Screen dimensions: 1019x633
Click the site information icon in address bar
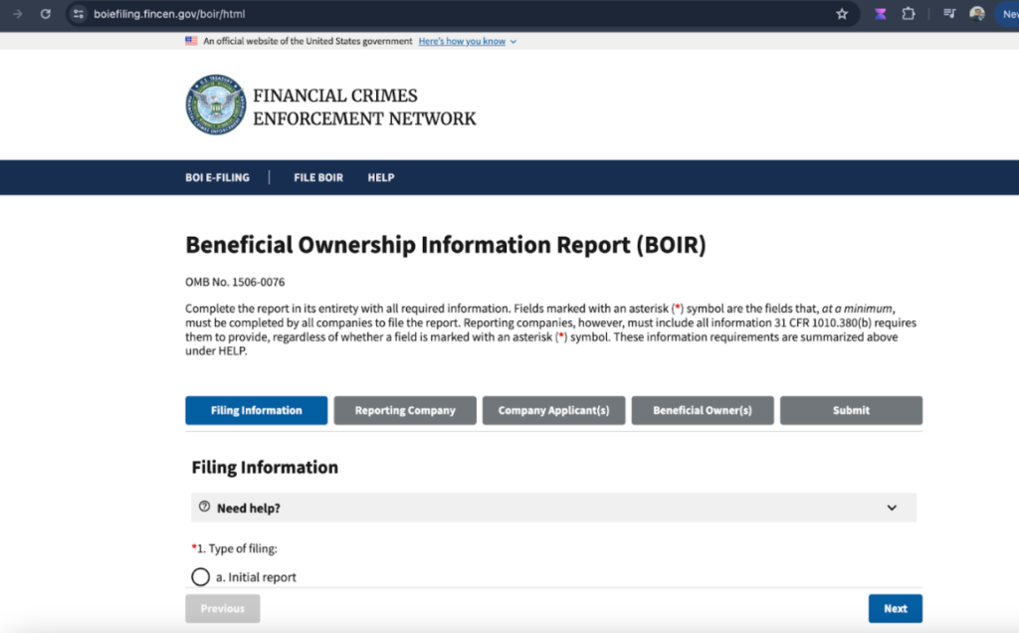click(79, 14)
